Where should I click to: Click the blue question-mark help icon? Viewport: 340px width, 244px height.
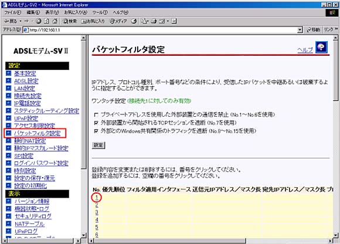[x=321, y=47]
